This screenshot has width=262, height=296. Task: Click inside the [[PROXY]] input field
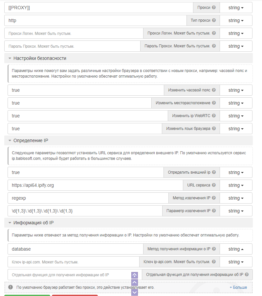click(98, 7)
